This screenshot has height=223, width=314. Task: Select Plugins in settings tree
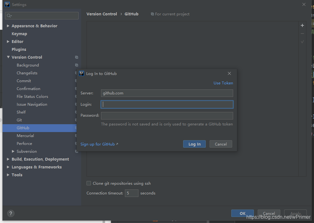pos(19,49)
